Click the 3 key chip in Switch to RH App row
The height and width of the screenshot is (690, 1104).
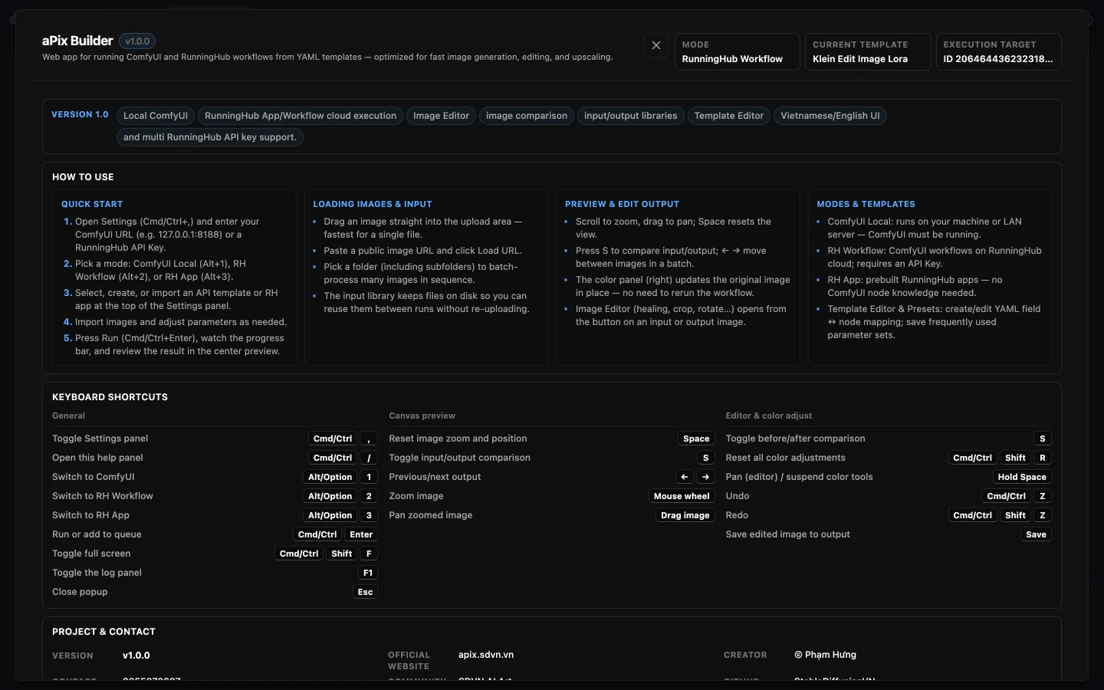click(x=369, y=515)
